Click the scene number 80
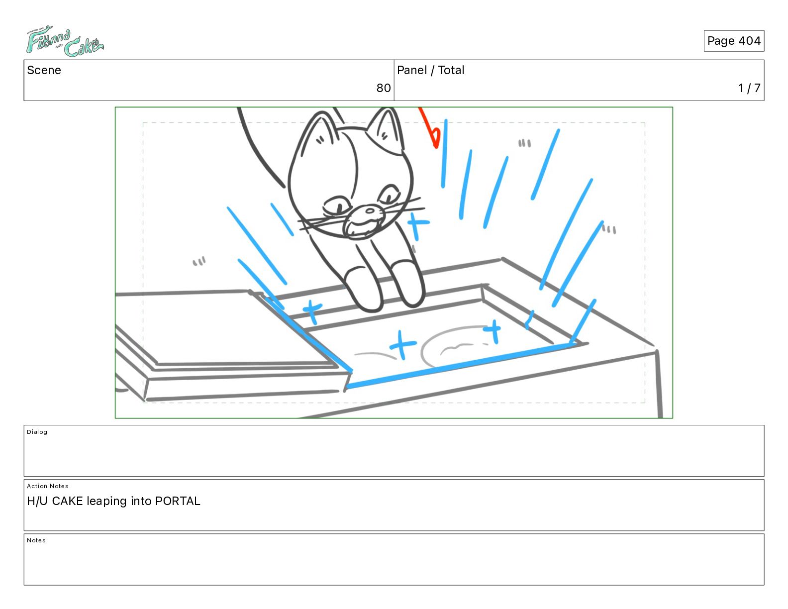Viewport: 788px width, 609px height. pyautogui.click(x=384, y=88)
